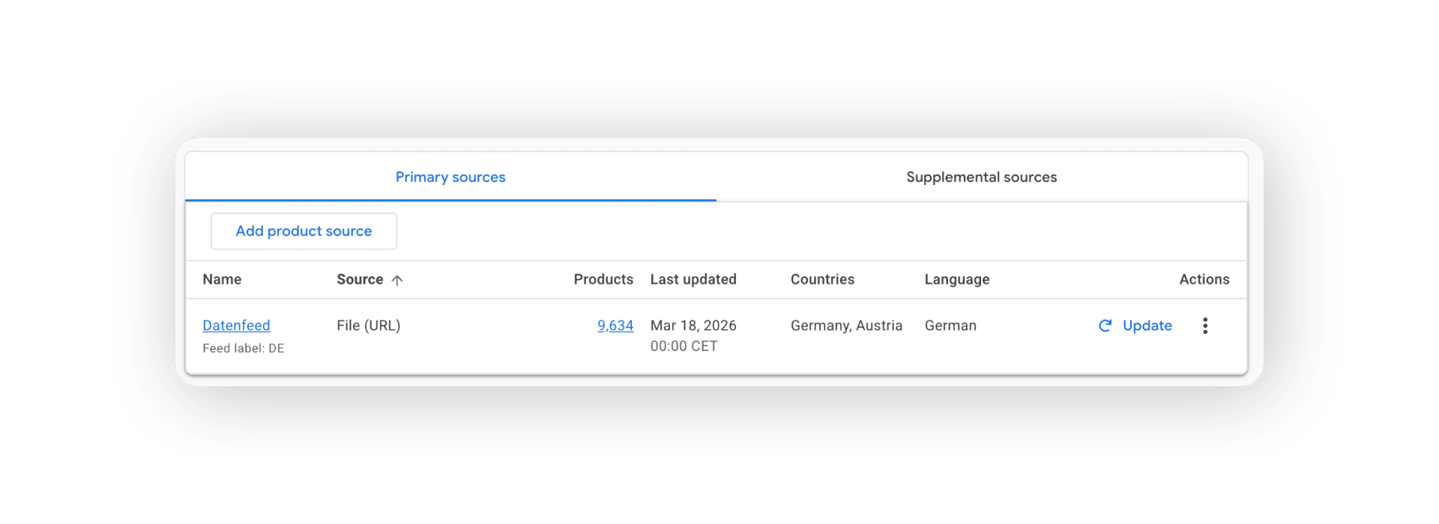This screenshot has height=524, width=1439.
Task: Select the File (URL) source cell
Action: pyautogui.click(x=369, y=326)
